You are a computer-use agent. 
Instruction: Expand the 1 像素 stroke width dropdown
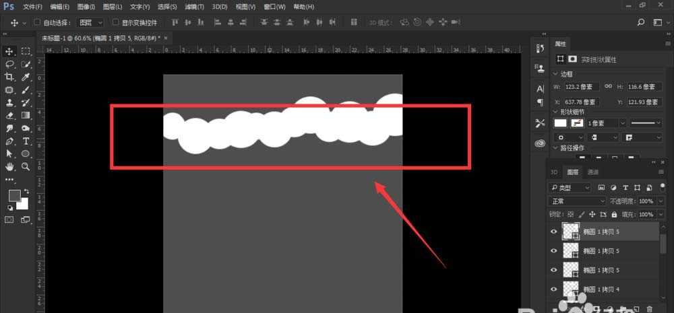pos(621,123)
